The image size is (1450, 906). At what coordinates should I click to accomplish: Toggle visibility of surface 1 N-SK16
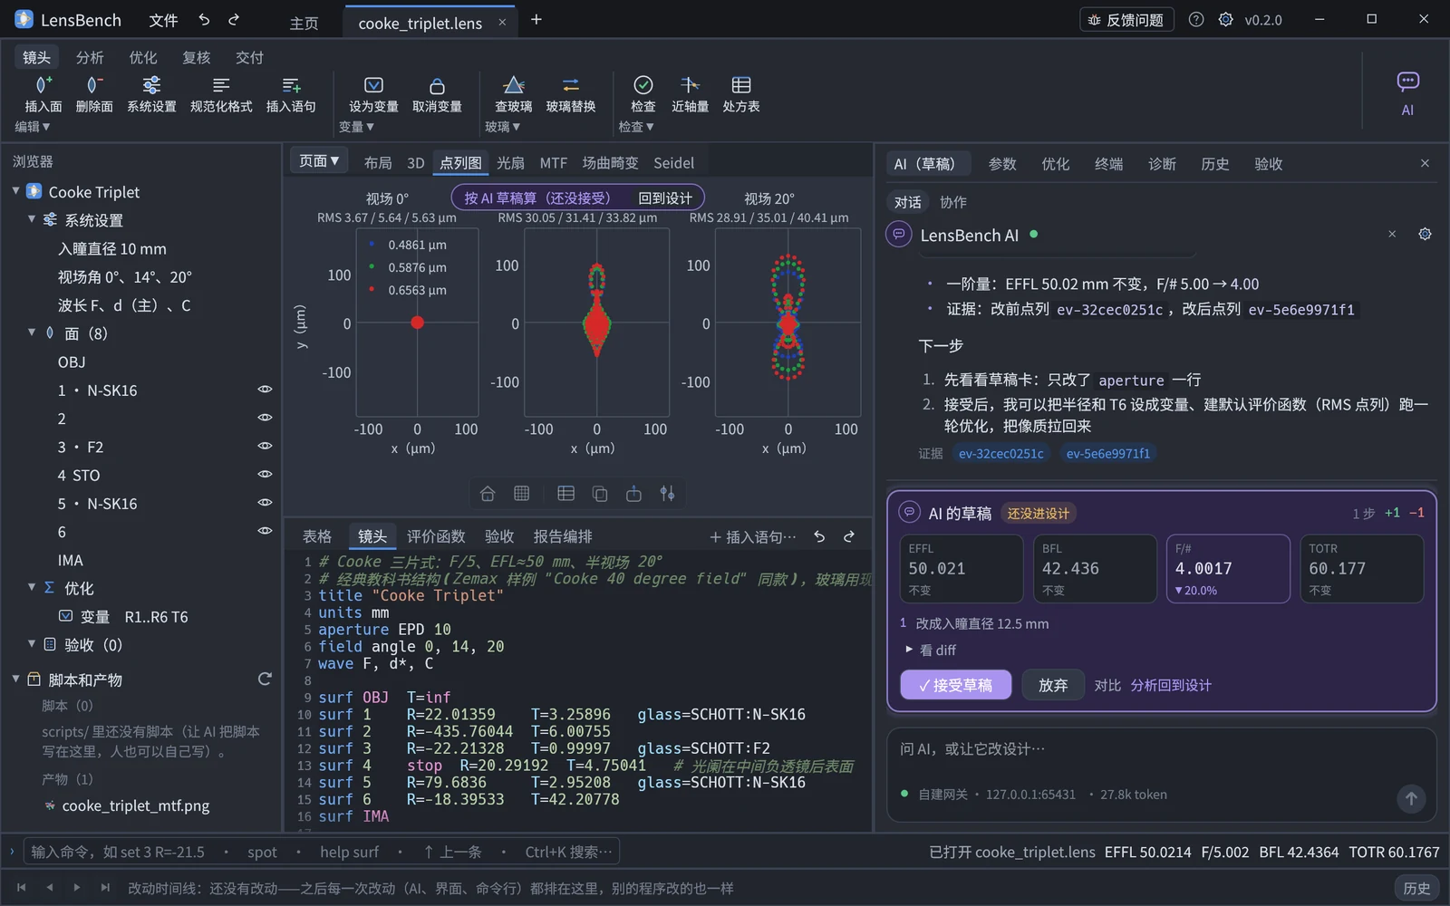pyautogui.click(x=265, y=390)
